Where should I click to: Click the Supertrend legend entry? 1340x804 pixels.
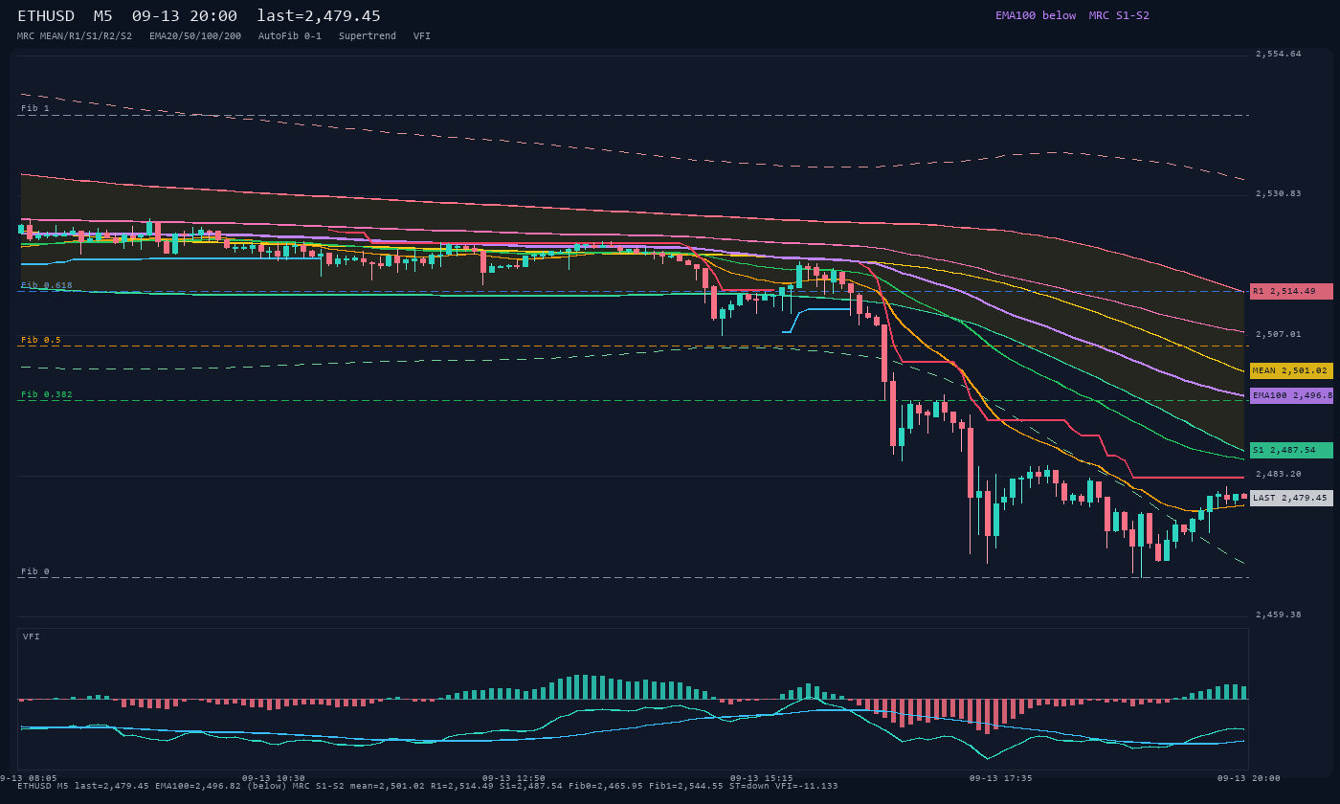[x=368, y=35]
